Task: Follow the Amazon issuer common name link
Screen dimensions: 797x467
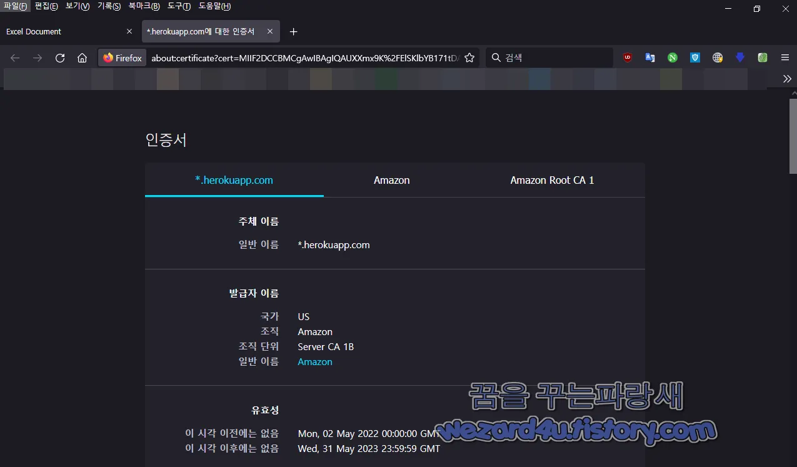Action: [315, 362]
